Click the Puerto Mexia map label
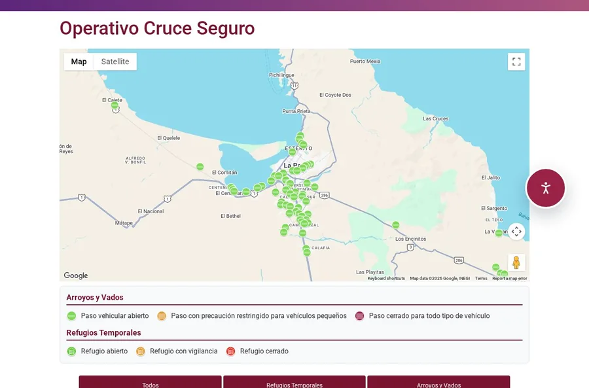 click(x=365, y=62)
